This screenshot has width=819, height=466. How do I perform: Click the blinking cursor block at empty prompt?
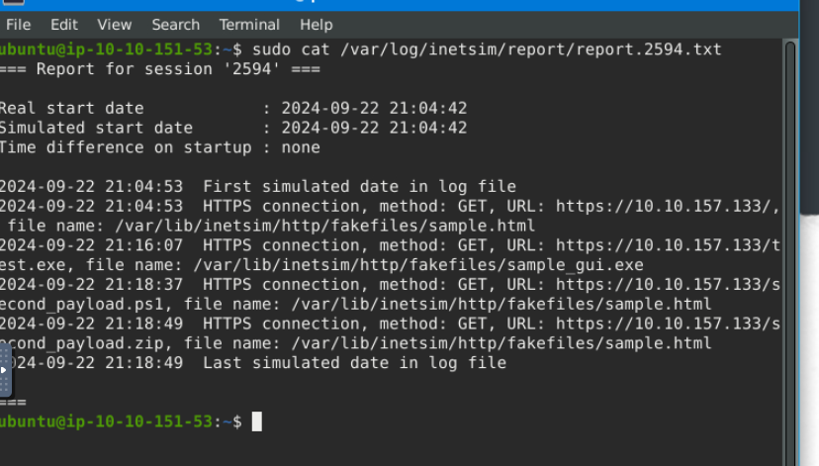[x=257, y=421]
